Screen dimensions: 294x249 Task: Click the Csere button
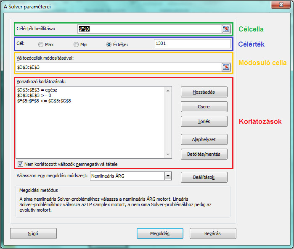[204, 107]
